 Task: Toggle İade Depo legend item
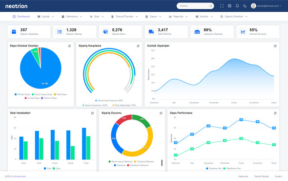point(60,94)
